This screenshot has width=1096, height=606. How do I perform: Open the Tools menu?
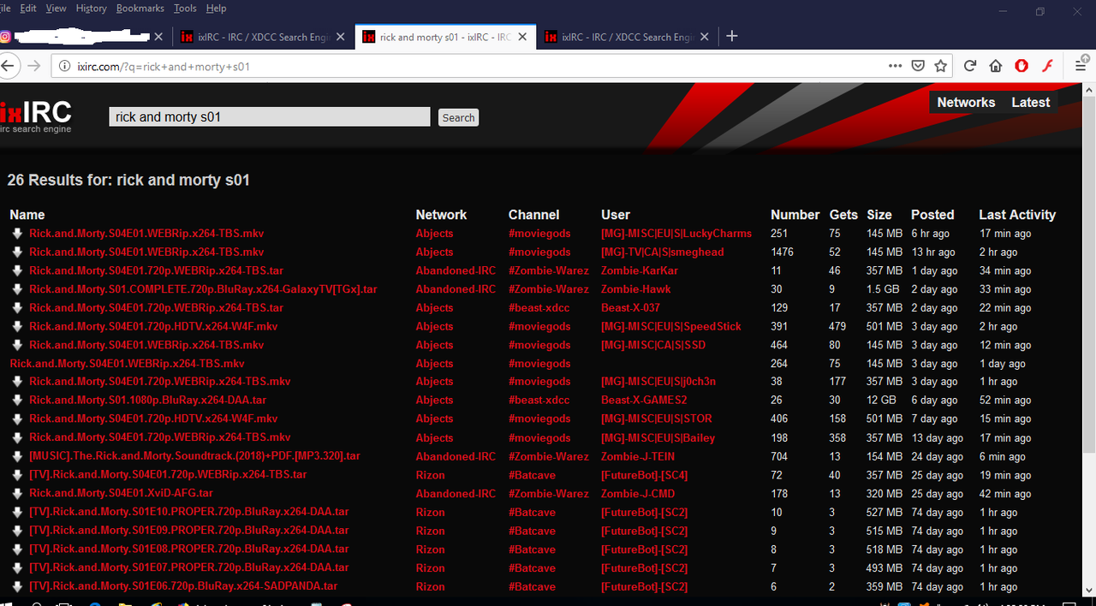coord(185,8)
